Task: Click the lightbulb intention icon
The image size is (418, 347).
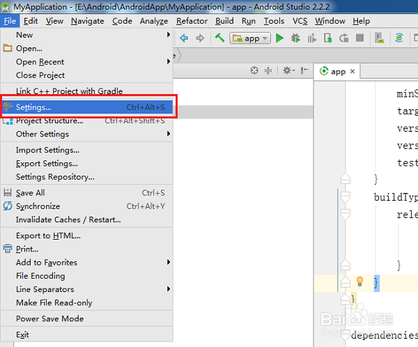Action: (x=359, y=282)
